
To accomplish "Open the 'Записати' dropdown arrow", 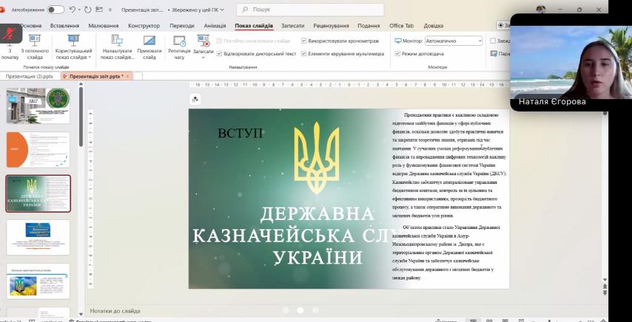I will pyautogui.click(x=204, y=57).
